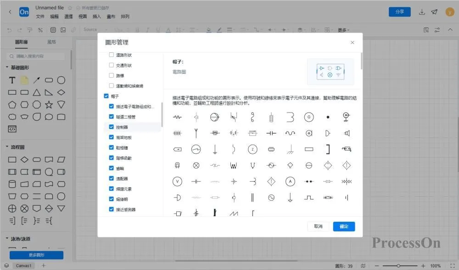Check the 交通形狀 checkbox
Screen dimensions: 459x270
tap(111, 65)
